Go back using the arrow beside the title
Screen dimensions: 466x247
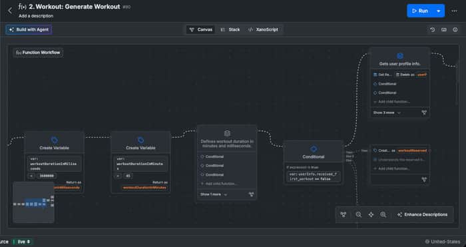tap(10, 11)
